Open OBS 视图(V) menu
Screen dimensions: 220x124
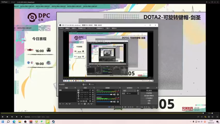pos(74,28)
